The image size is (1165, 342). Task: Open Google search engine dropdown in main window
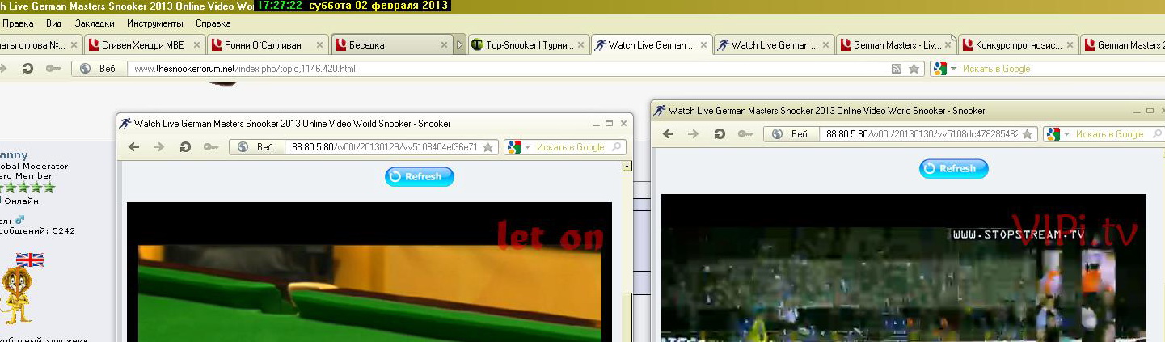click(943, 70)
